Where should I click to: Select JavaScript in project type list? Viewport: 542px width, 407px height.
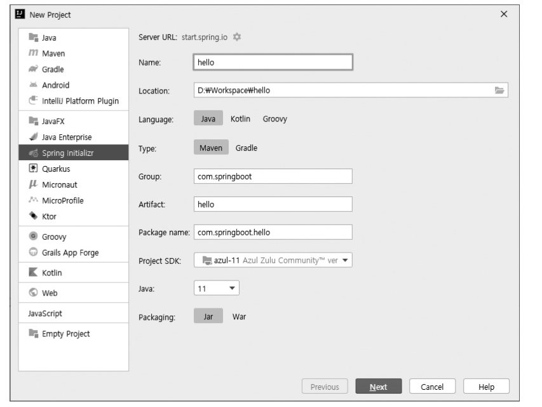click(x=73, y=314)
